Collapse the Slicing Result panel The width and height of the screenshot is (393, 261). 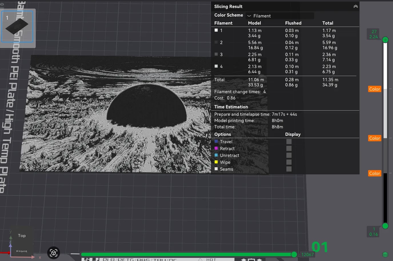coord(356,6)
